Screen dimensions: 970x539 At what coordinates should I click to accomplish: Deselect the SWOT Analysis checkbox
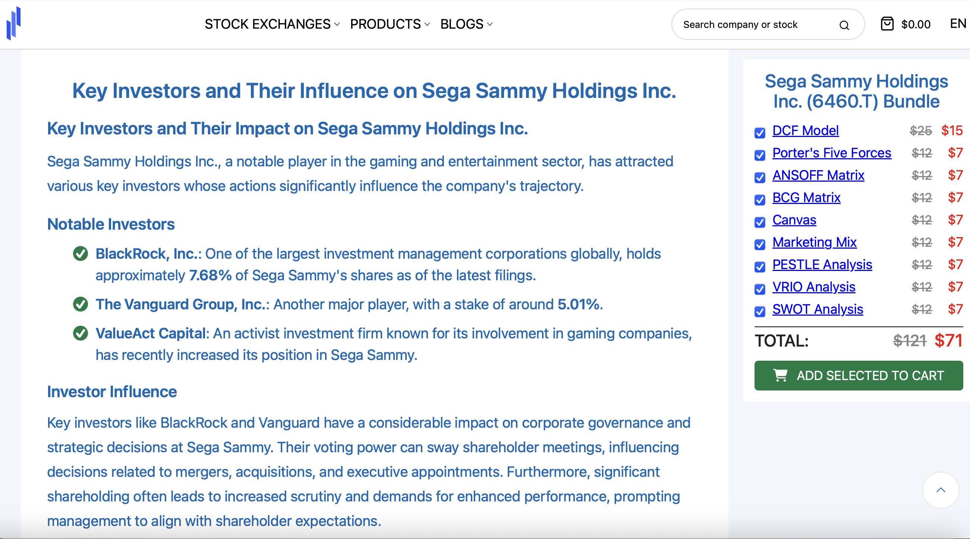[x=760, y=311]
